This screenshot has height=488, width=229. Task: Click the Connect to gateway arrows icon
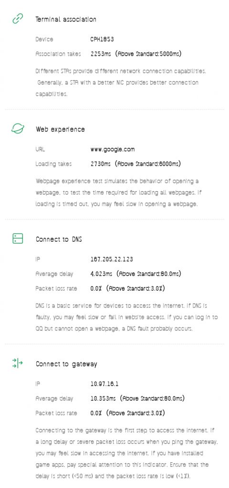point(18,363)
